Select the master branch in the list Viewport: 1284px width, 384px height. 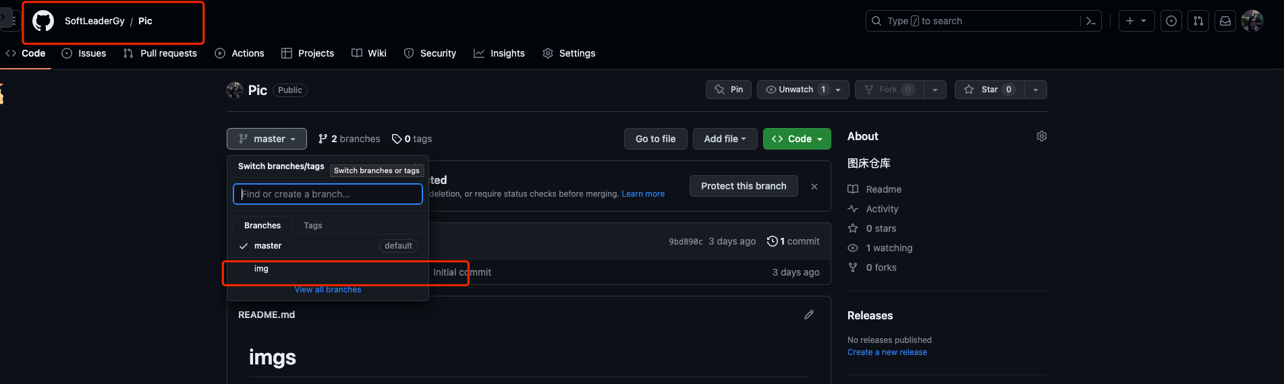pos(328,246)
